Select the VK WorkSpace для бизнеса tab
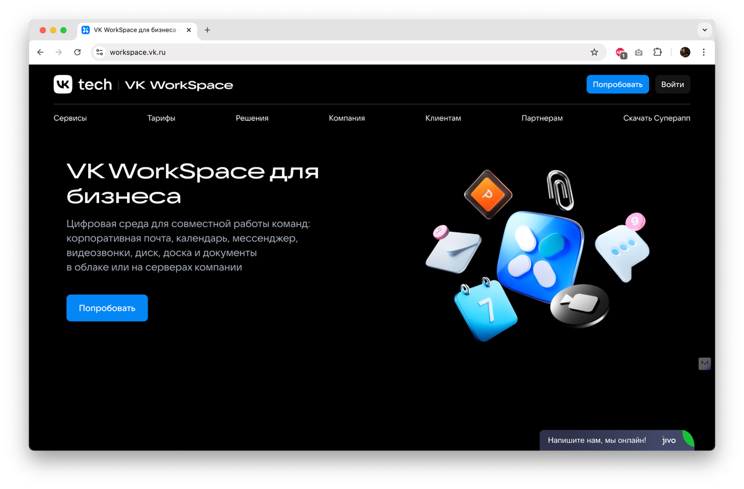This screenshot has height=489, width=744. [x=137, y=30]
